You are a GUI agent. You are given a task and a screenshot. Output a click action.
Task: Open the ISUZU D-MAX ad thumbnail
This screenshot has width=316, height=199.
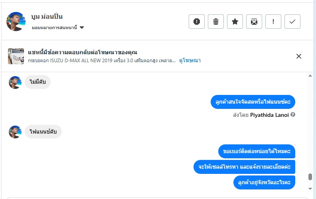[16, 56]
